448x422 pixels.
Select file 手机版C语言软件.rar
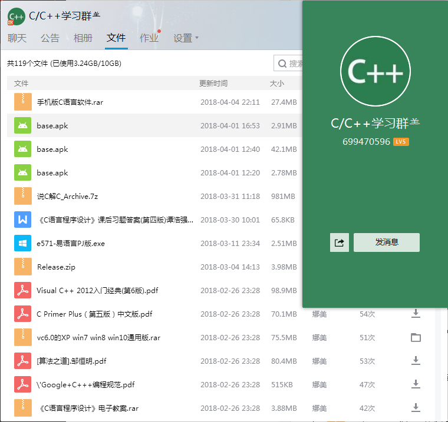70,102
